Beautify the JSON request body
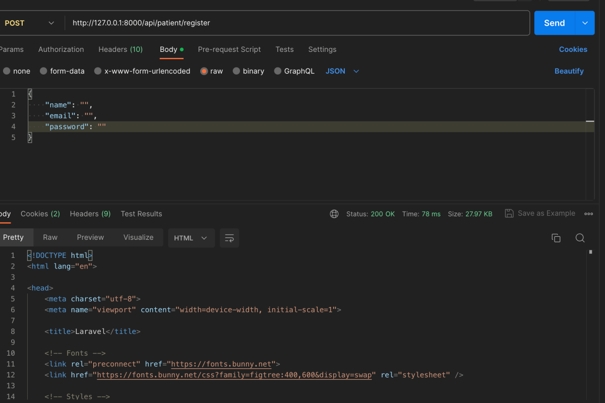Image resolution: width=605 pixels, height=403 pixels. [569, 71]
